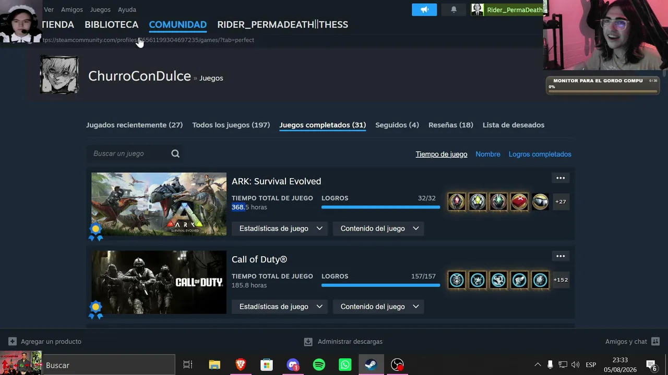
Task: Click the Agregar un producto plus icon
Action: click(x=13, y=342)
